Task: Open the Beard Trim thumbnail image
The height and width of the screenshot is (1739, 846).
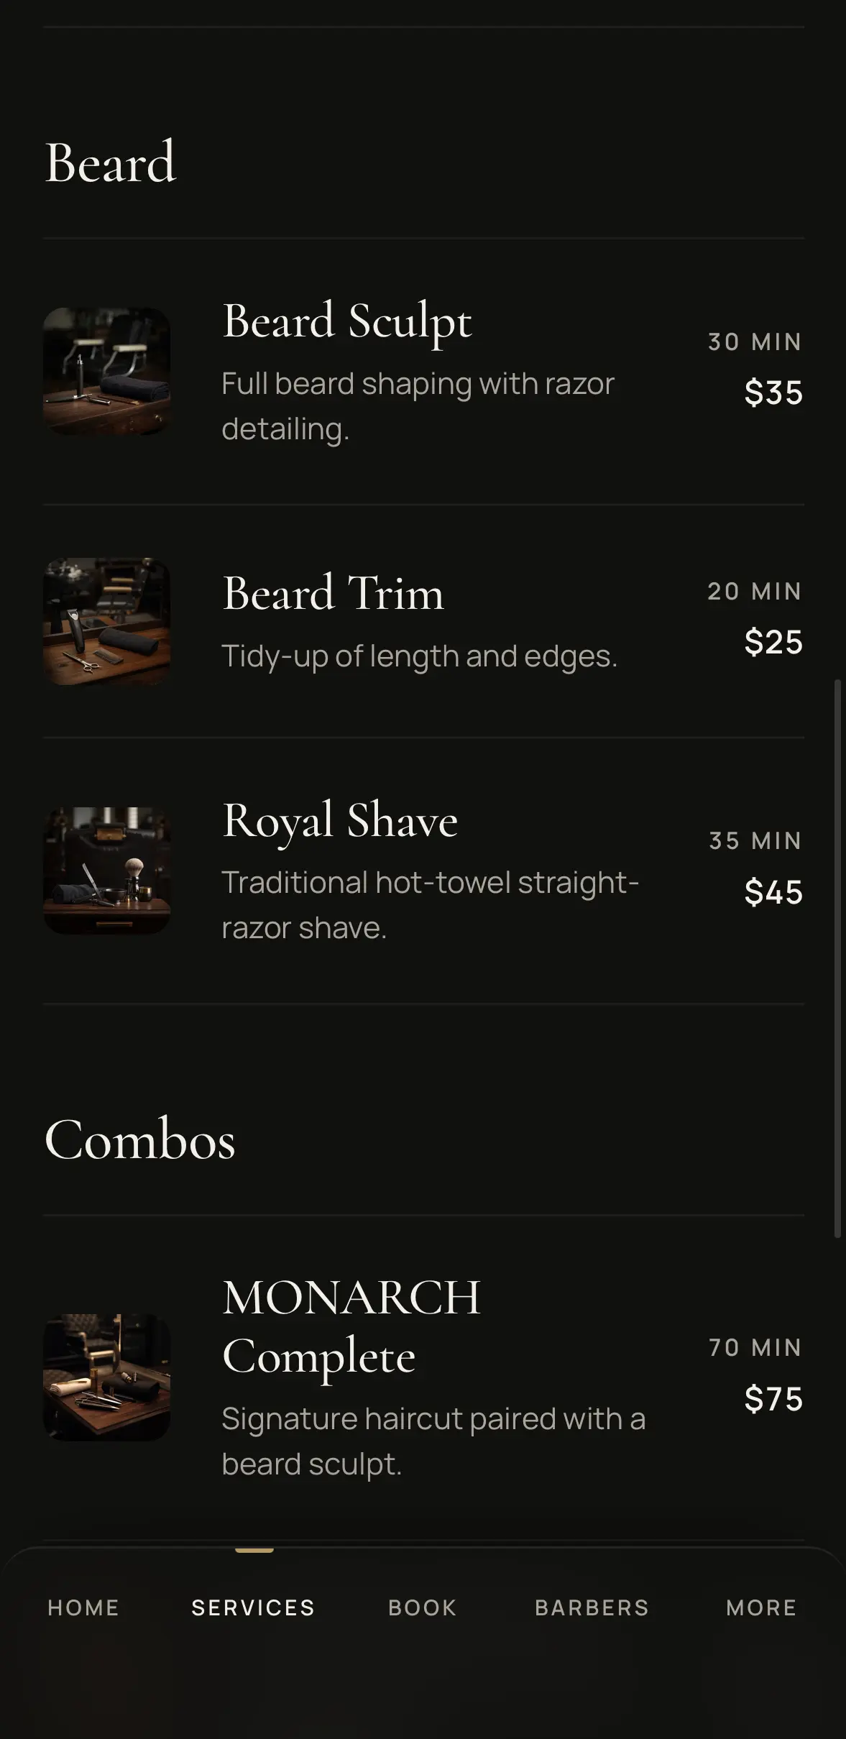Action: click(x=107, y=621)
